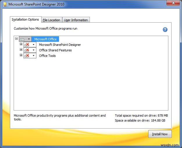
Task: Click the red X icon beside Microsoft SharePoint Designer
Action: tap(27, 44)
